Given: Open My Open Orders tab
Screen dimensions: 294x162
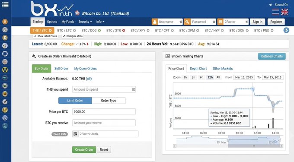Looking at the screenshot, I should click(x=86, y=69).
